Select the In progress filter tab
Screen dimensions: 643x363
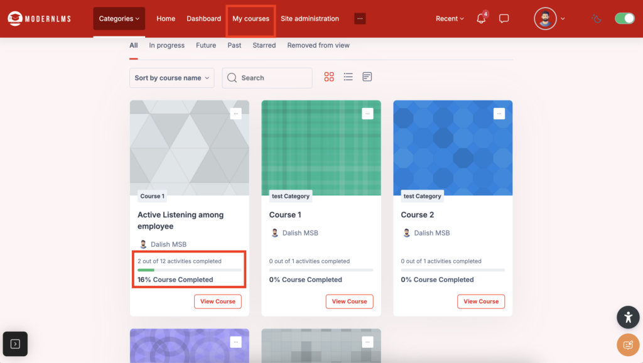point(166,45)
